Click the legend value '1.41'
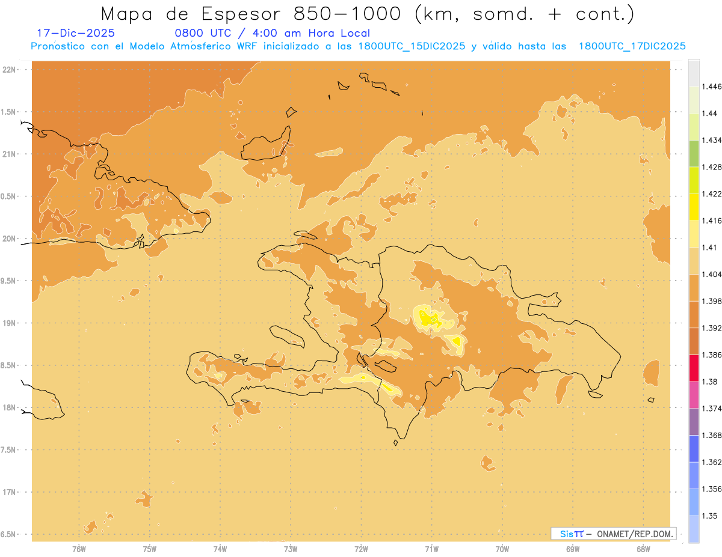722x557 pixels. point(709,247)
